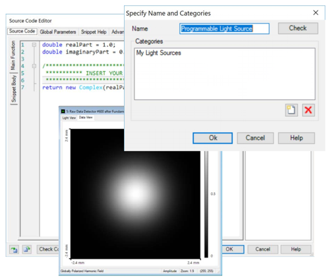Confirm dialog with Ok button
Image resolution: width=329 pixels, height=280 pixels.
[x=212, y=138]
